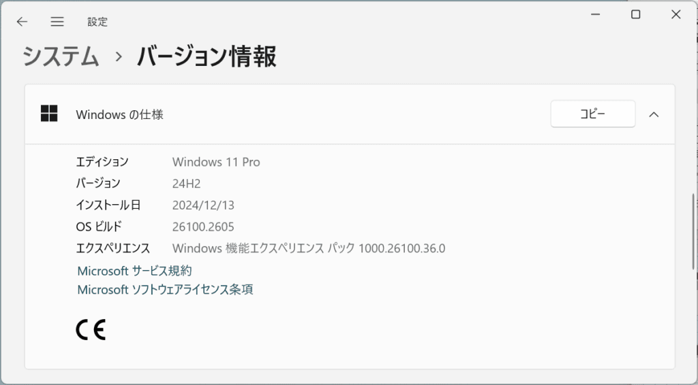The width and height of the screenshot is (698, 385).
Task: Go back with the arrow icon
Action: tap(22, 21)
